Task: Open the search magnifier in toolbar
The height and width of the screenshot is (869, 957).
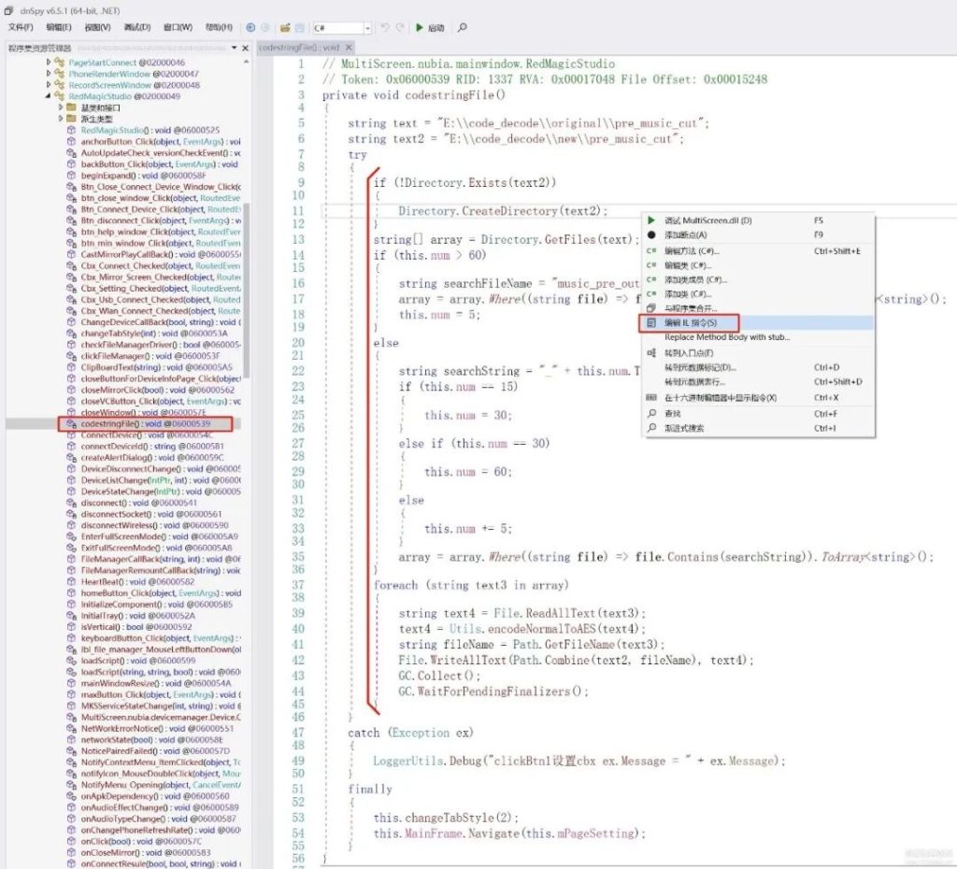Action: click(462, 27)
